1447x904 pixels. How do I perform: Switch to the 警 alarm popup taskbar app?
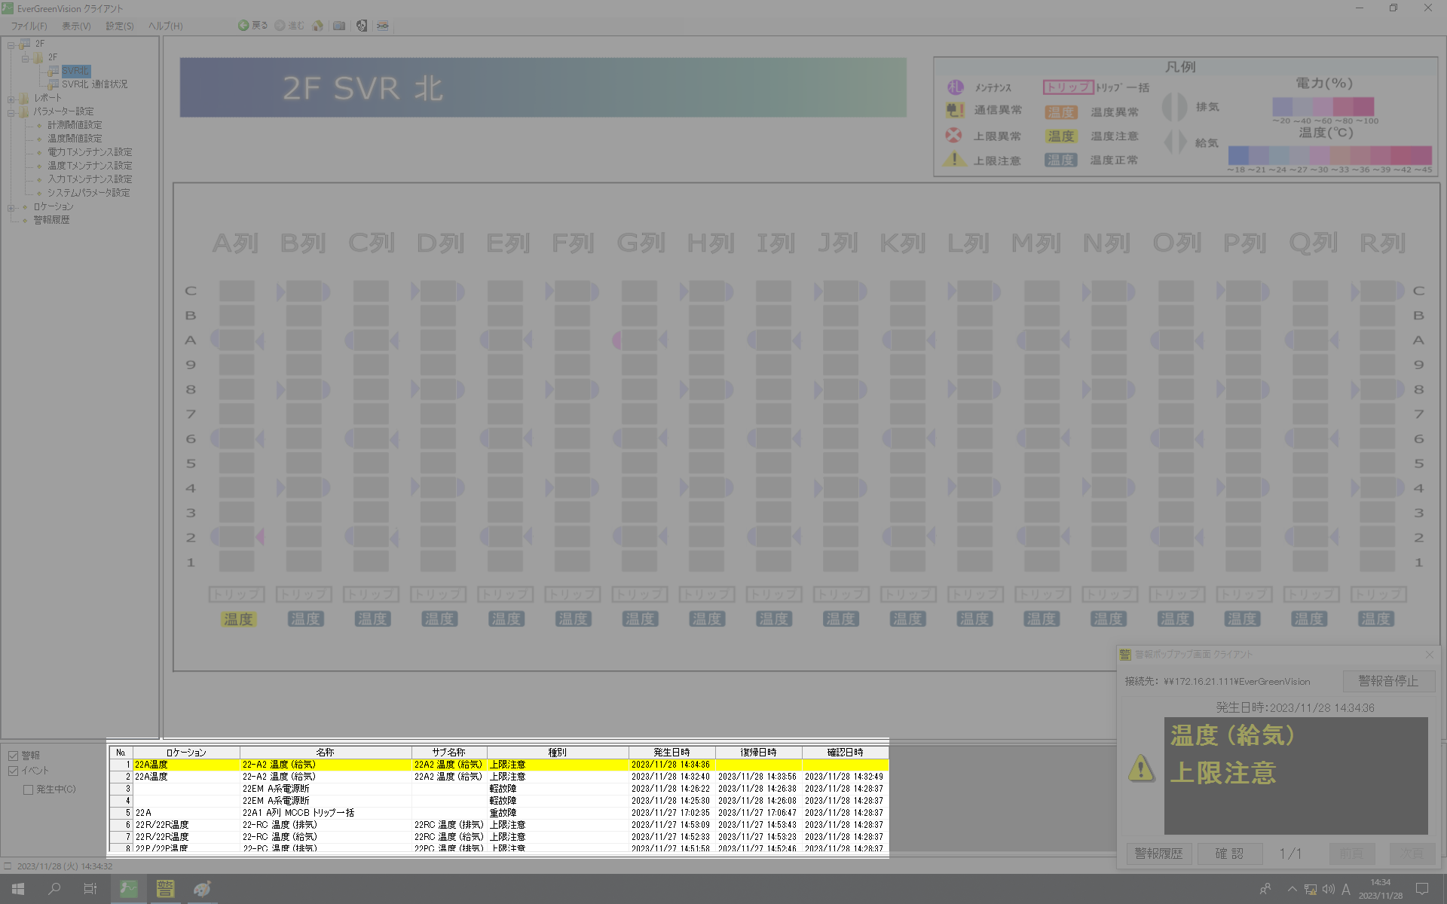(165, 889)
